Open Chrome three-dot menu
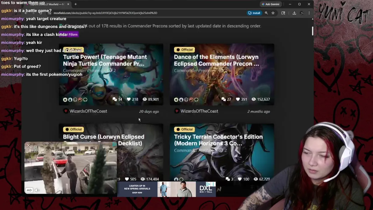The height and width of the screenshot is (210, 373). (x=309, y=13)
